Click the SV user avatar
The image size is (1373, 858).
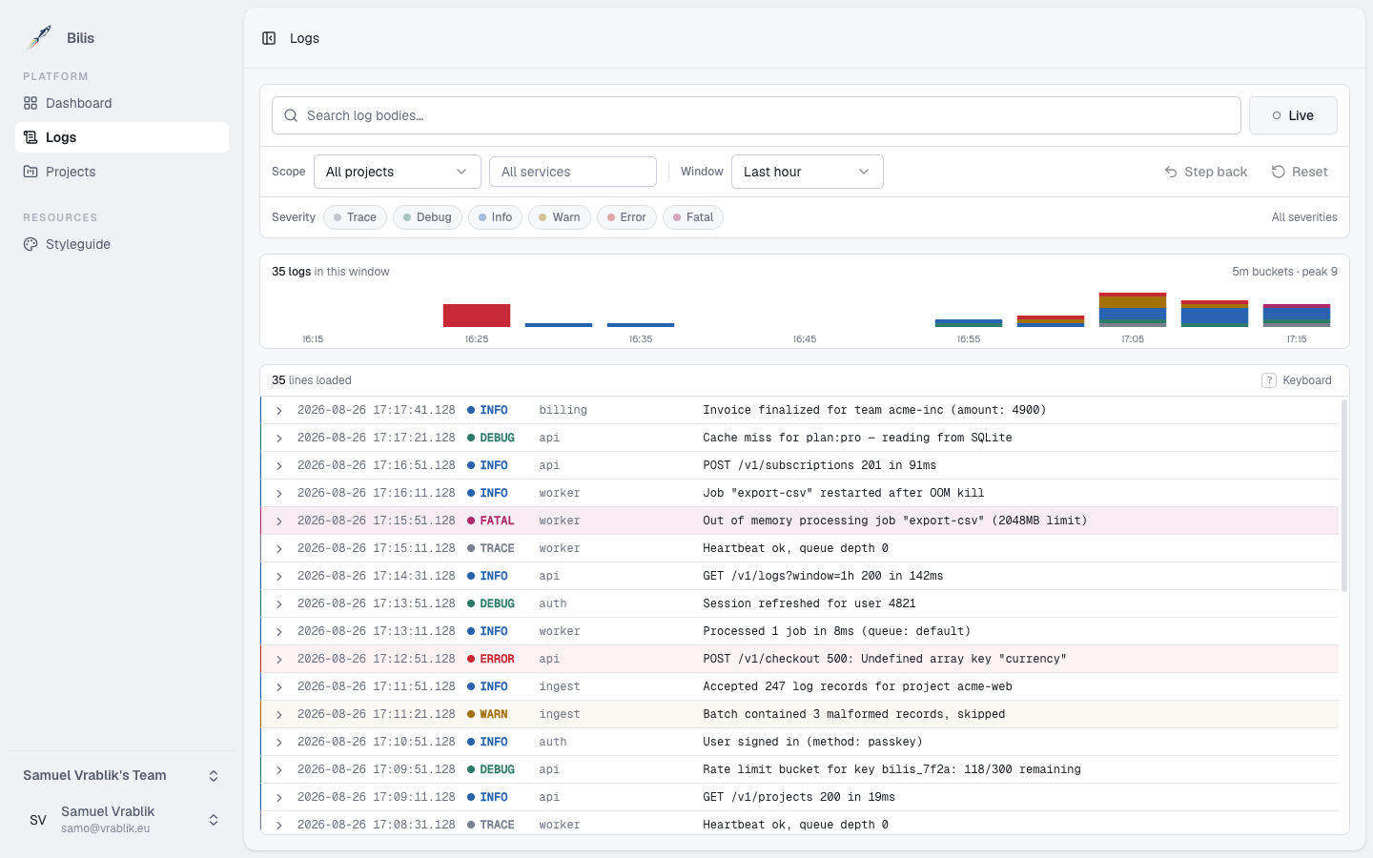click(38, 820)
